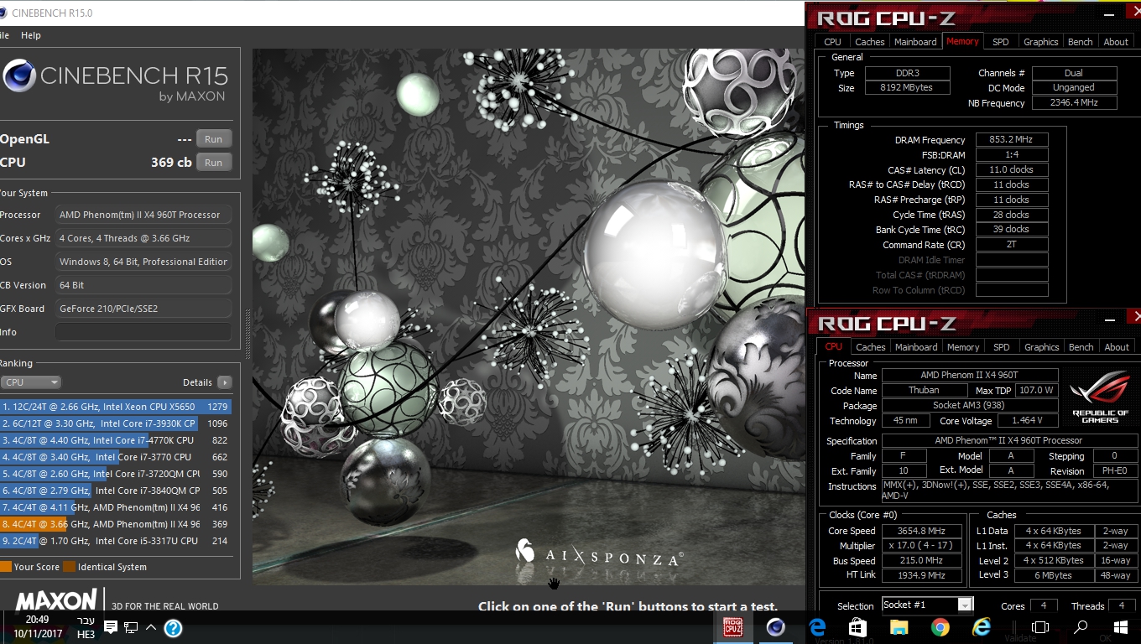The image size is (1141, 644).
Task: Click the AMD Phenom II X4 960T processor field
Action: point(143,215)
